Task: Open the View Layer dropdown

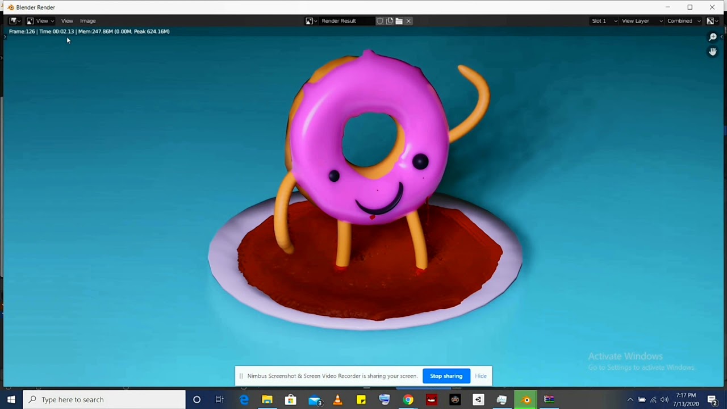Action: tap(642, 21)
